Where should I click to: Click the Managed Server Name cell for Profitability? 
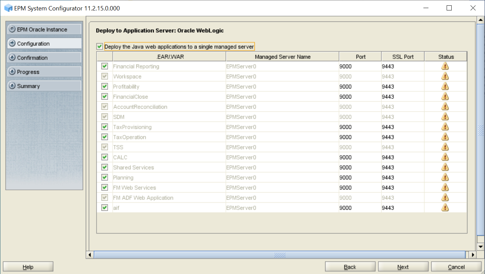[x=282, y=87]
